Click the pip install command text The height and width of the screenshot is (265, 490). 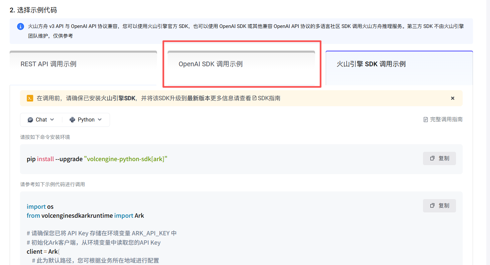(97, 159)
